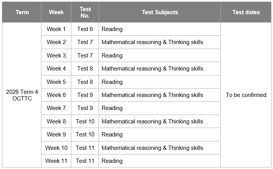Viewport: 273px width, 169px height.
Task: Select the Week 5 cell
Action: point(56,82)
